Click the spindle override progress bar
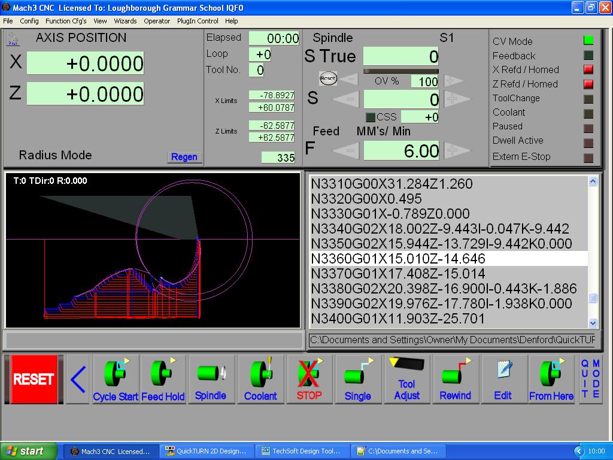 click(x=400, y=71)
